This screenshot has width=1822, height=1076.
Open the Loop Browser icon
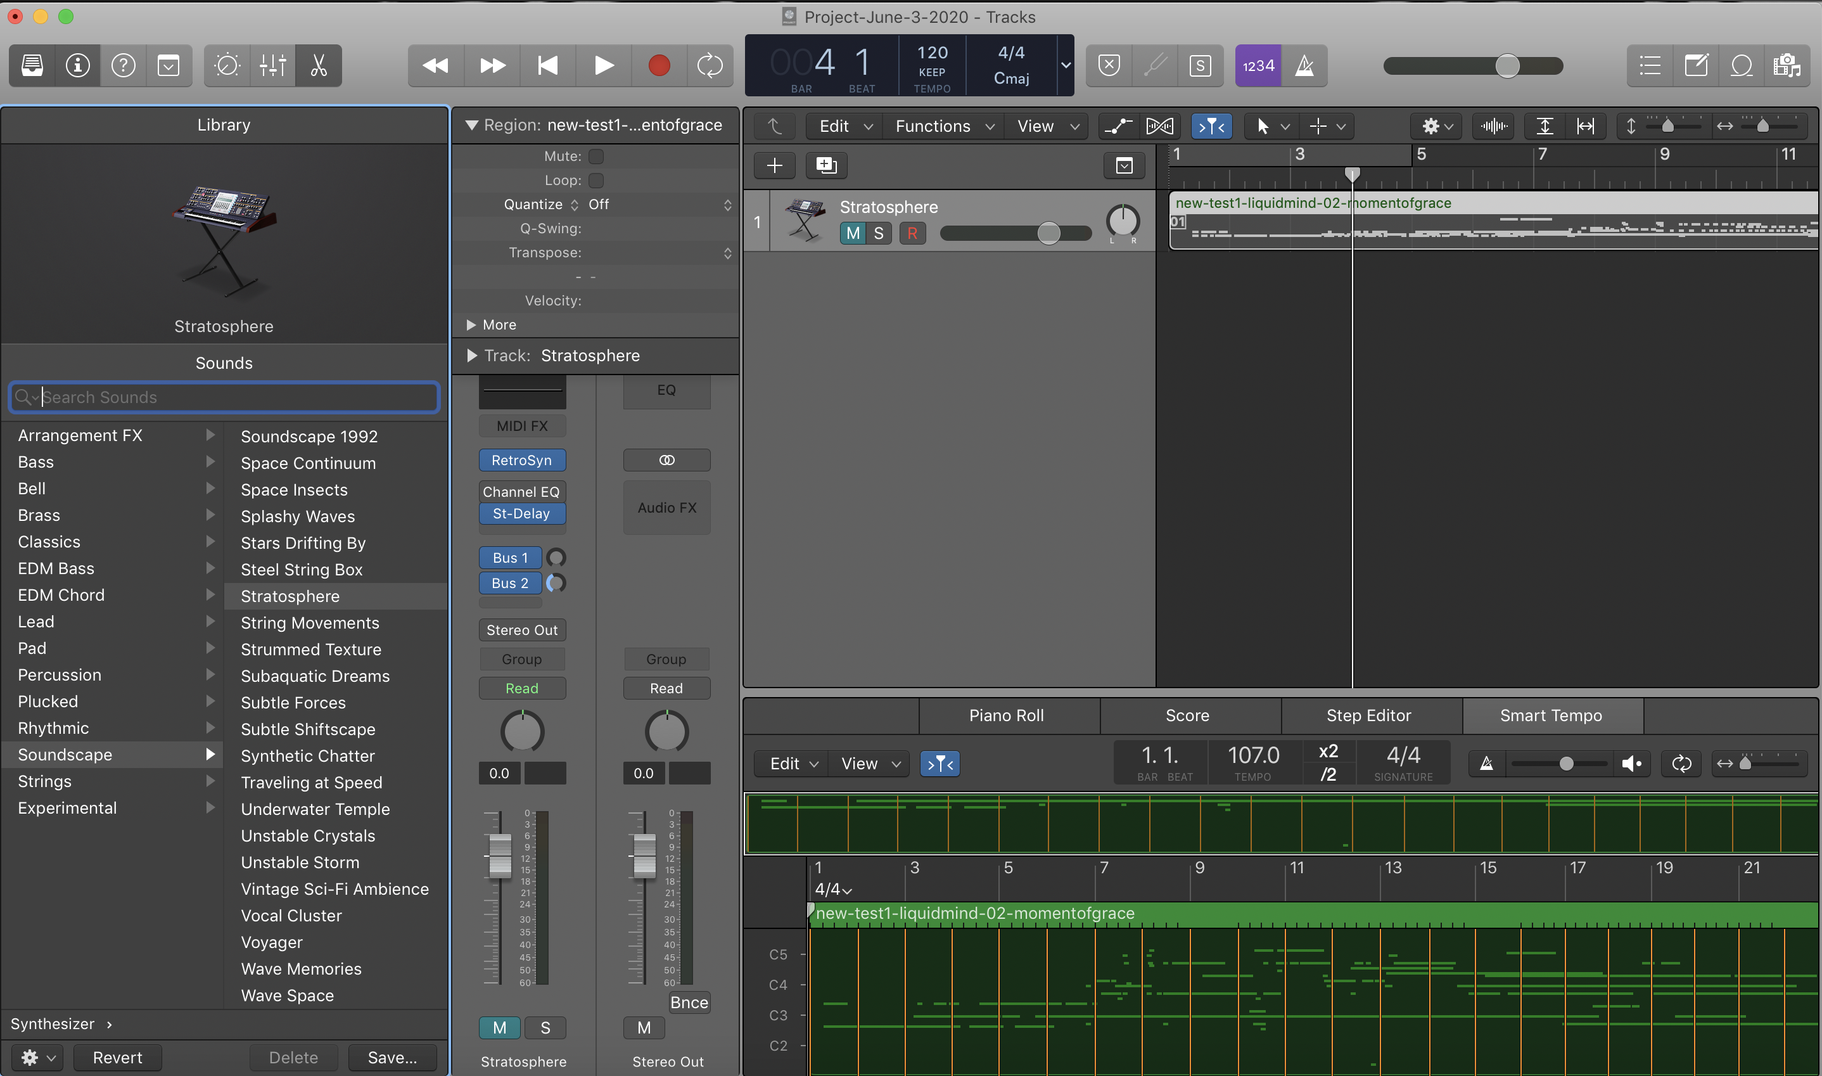(1742, 66)
